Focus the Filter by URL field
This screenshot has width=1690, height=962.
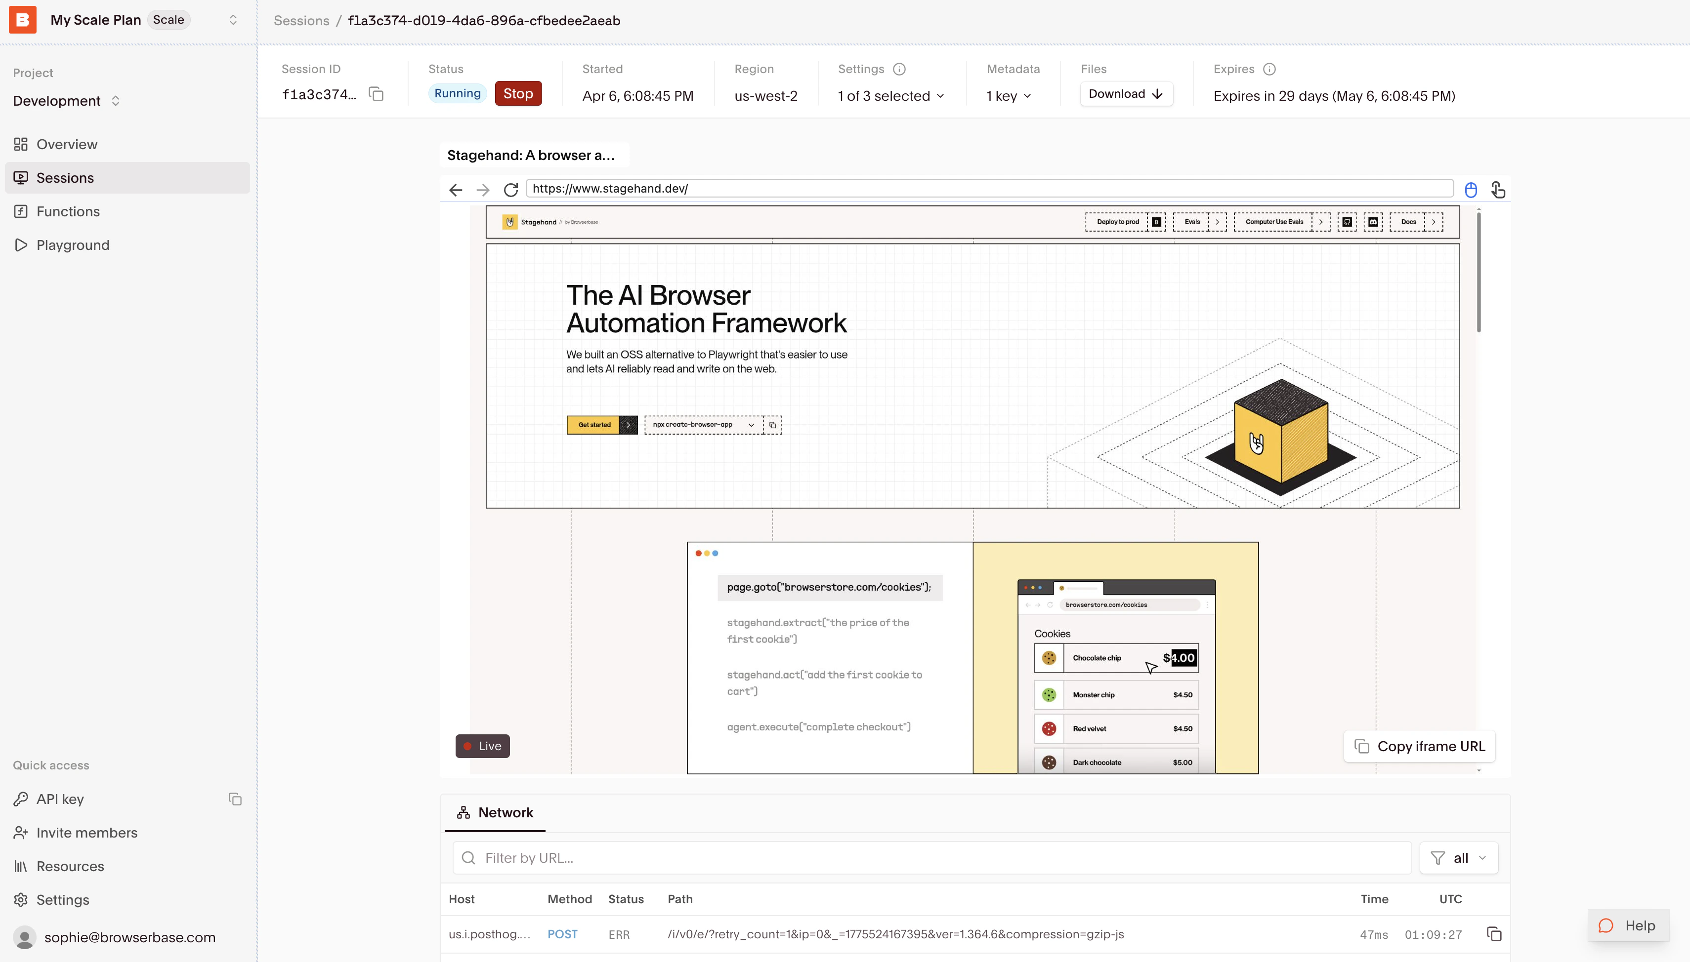[x=932, y=858]
